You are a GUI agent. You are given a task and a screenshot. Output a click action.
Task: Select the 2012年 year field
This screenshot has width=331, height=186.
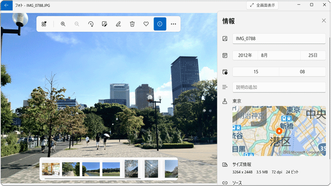pyautogui.click(x=245, y=55)
